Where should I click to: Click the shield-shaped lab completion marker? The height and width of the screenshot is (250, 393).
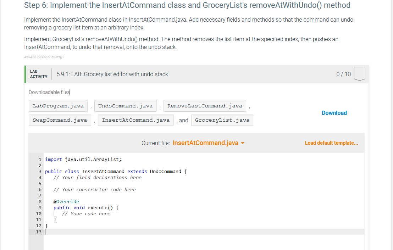click(359, 74)
